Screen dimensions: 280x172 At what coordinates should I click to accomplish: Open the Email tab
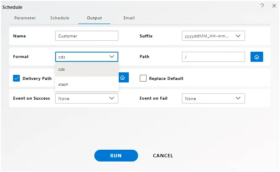click(129, 18)
